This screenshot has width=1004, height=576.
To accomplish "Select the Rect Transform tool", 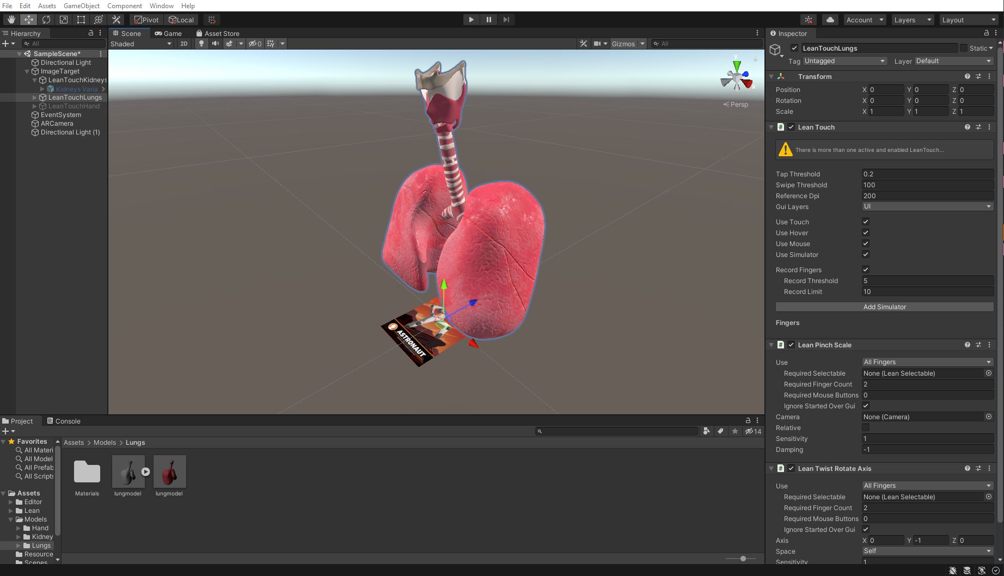I will pos(81,20).
